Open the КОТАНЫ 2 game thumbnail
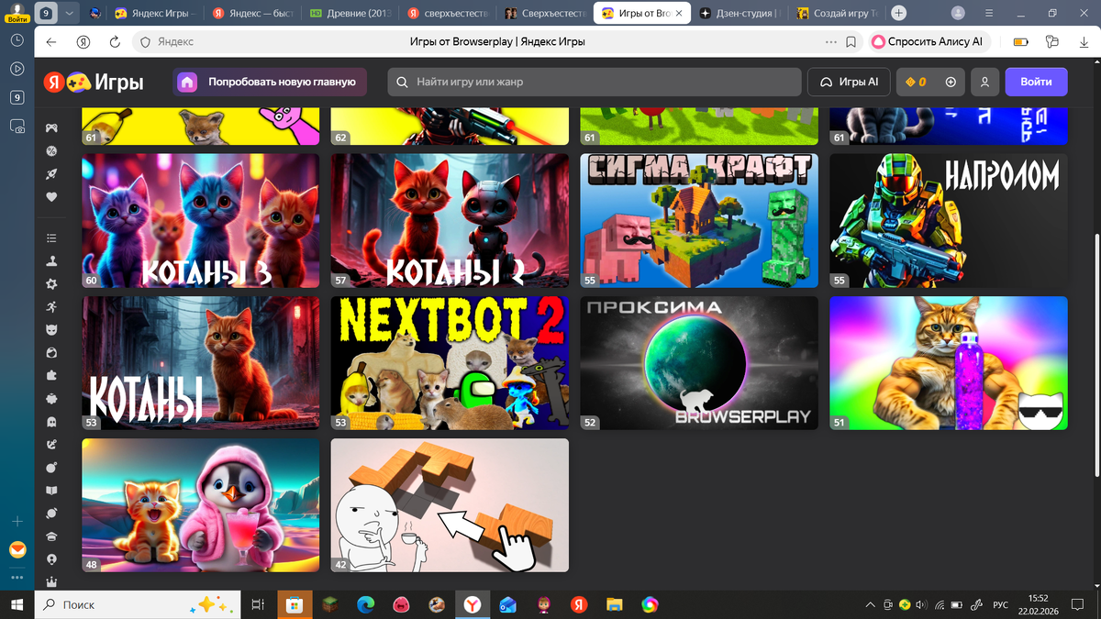 tap(450, 221)
